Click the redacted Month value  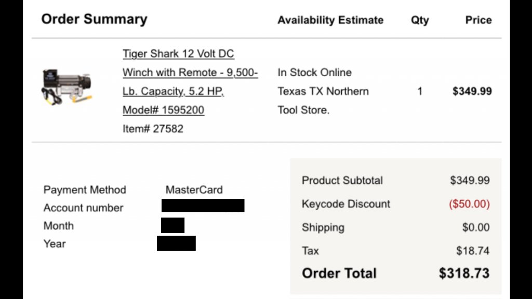172,225
